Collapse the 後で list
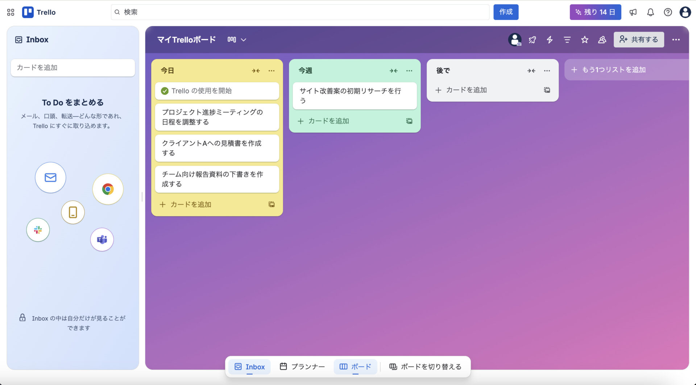The width and height of the screenshot is (696, 385). tap(531, 71)
